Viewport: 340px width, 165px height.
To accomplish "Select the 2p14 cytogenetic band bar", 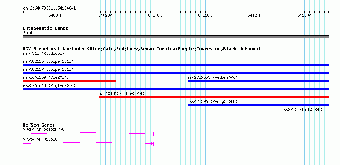I will click(176, 37).
